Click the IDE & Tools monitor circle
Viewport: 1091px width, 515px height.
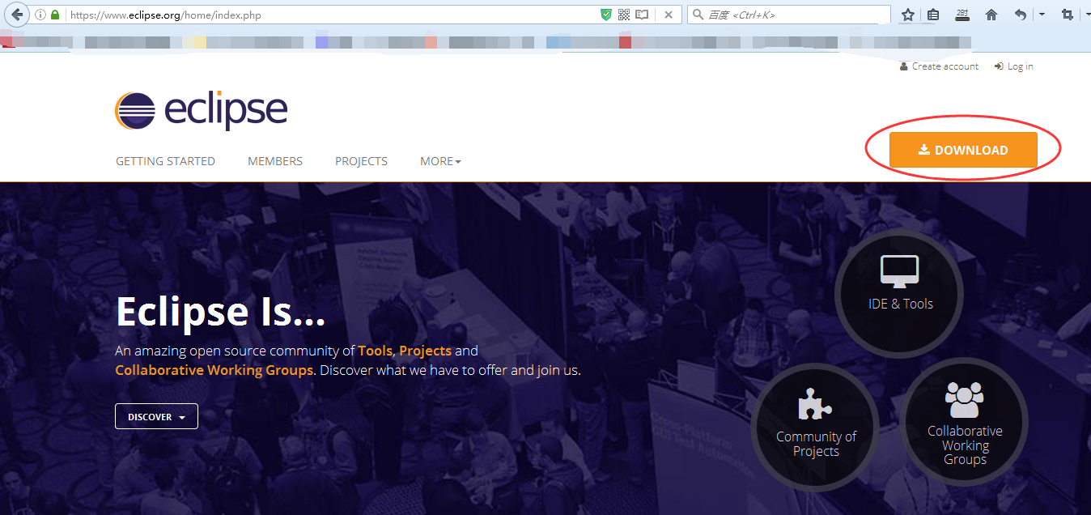899,293
